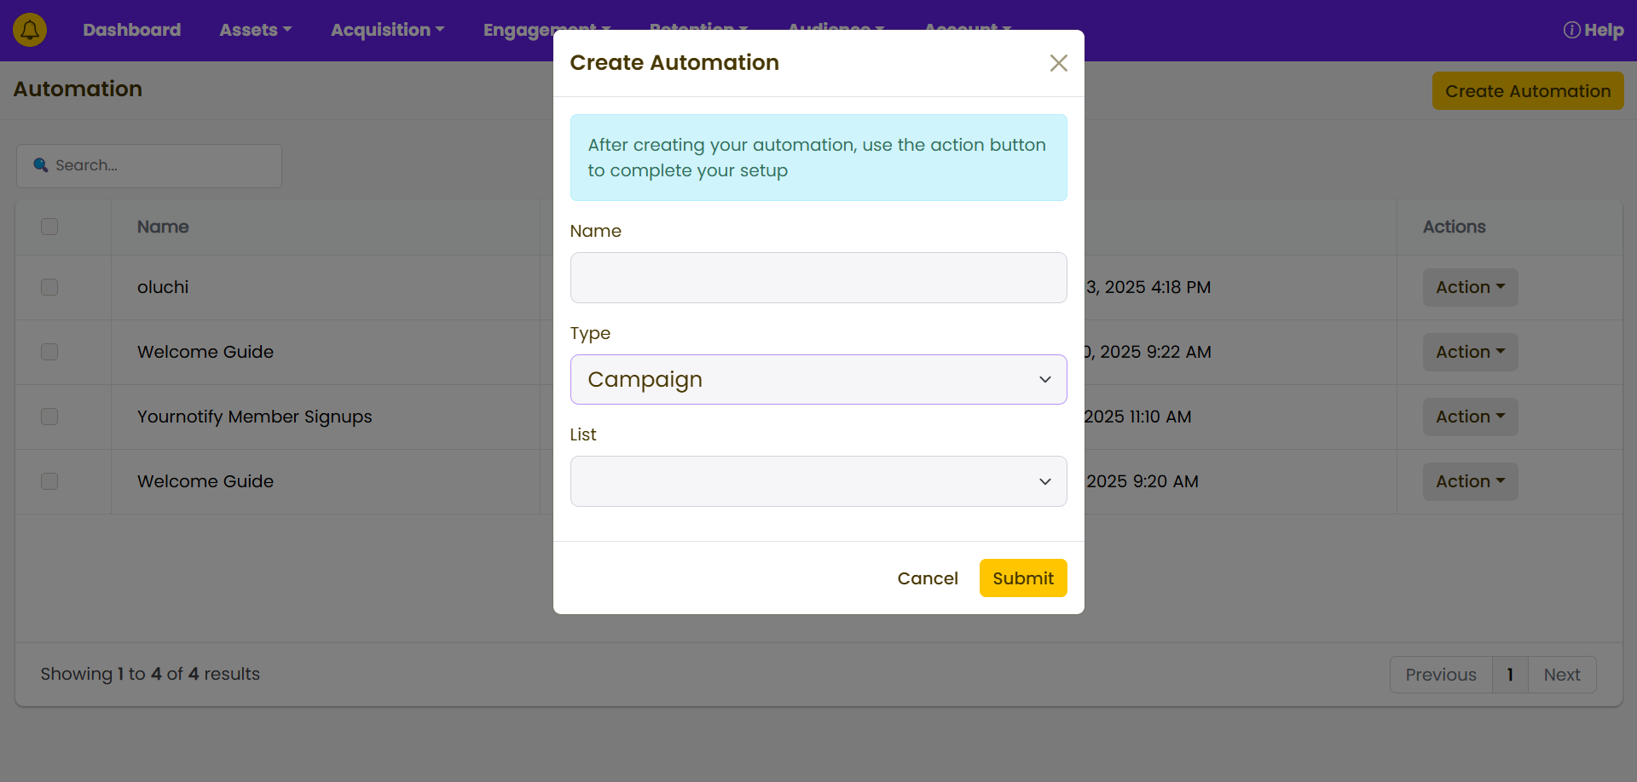Click the Search text box
The image size is (1637, 782).
[x=162, y=165]
